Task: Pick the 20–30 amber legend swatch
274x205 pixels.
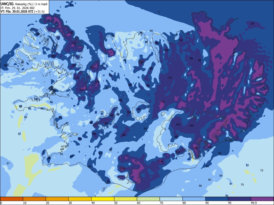Action: (x=57, y=199)
